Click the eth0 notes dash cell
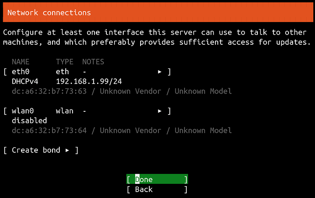This screenshot has width=315, height=198. pyautogui.click(x=84, y=72)
